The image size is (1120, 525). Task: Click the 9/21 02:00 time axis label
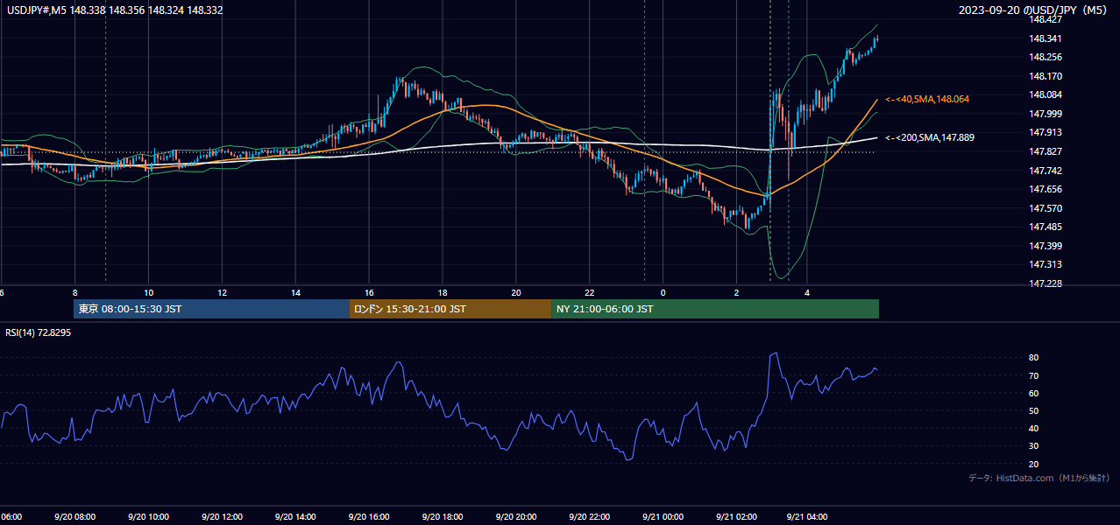coord(735,516)
